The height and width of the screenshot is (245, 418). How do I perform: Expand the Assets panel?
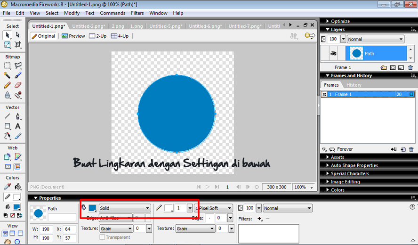pyautogui.click(x=337, y=157)
